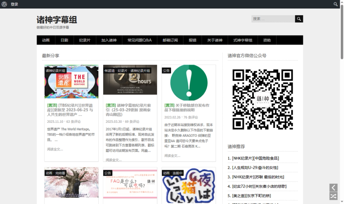Click the shuffle random post button
This screenshot has height=204, width=344.
tap(333, 196)
